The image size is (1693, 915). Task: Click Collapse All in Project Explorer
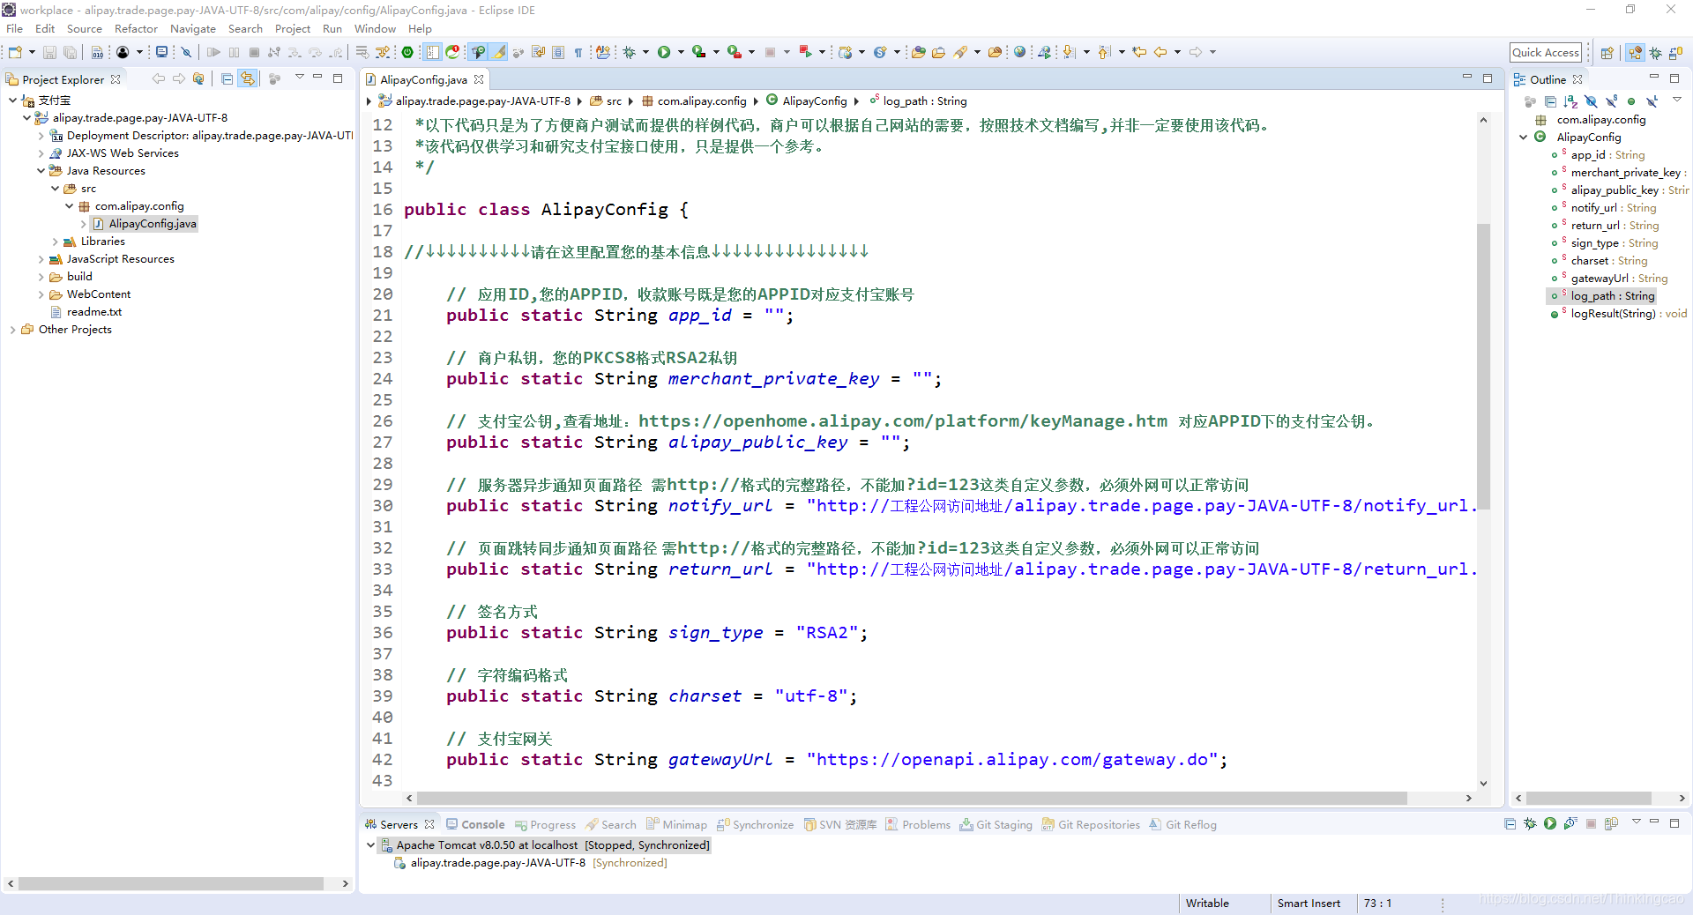(227, 78)
